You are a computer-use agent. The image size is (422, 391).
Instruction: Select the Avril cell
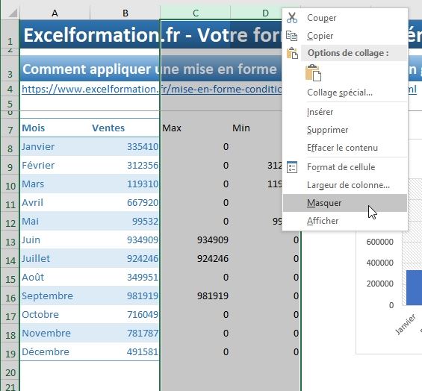(x=55, y=203)
